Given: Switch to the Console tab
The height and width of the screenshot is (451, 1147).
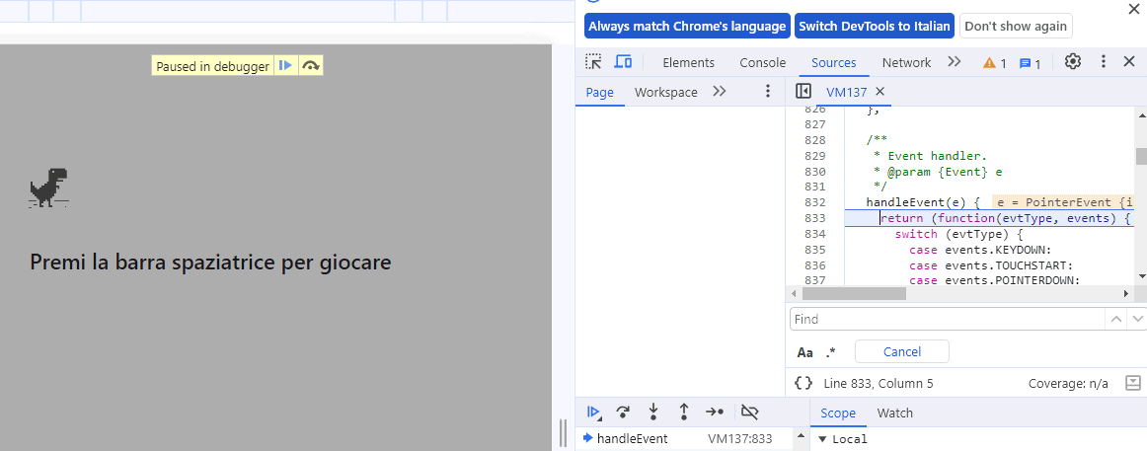Looking at the screenshot, I should click(762, 63).
